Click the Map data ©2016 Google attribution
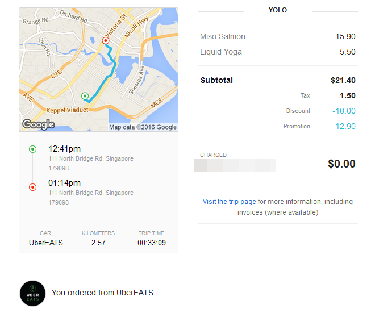 143,127
